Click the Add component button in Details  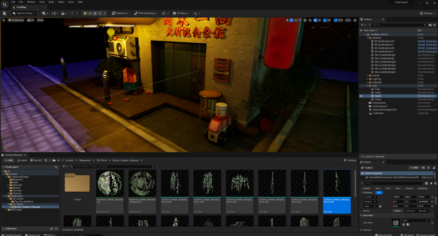click(x=414, y=168)
